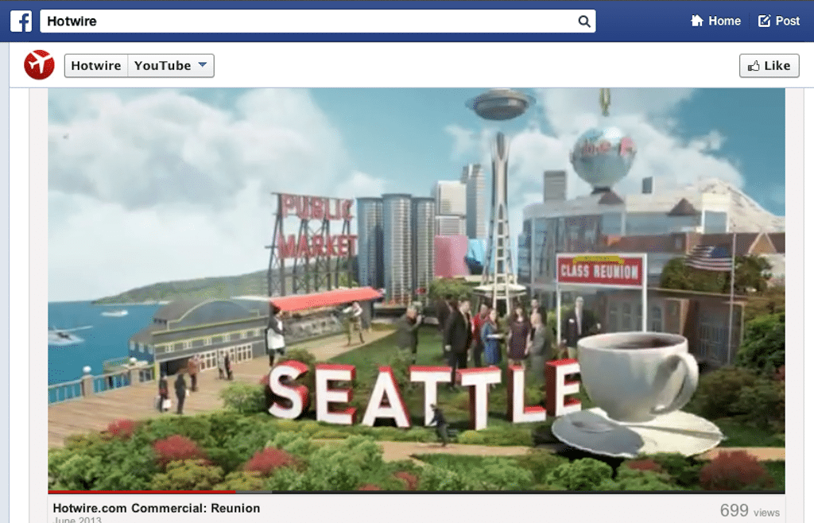This screenshot has height=523, width=814.
Task: Click the Home house icon
Action: click(x=696, y=21)
